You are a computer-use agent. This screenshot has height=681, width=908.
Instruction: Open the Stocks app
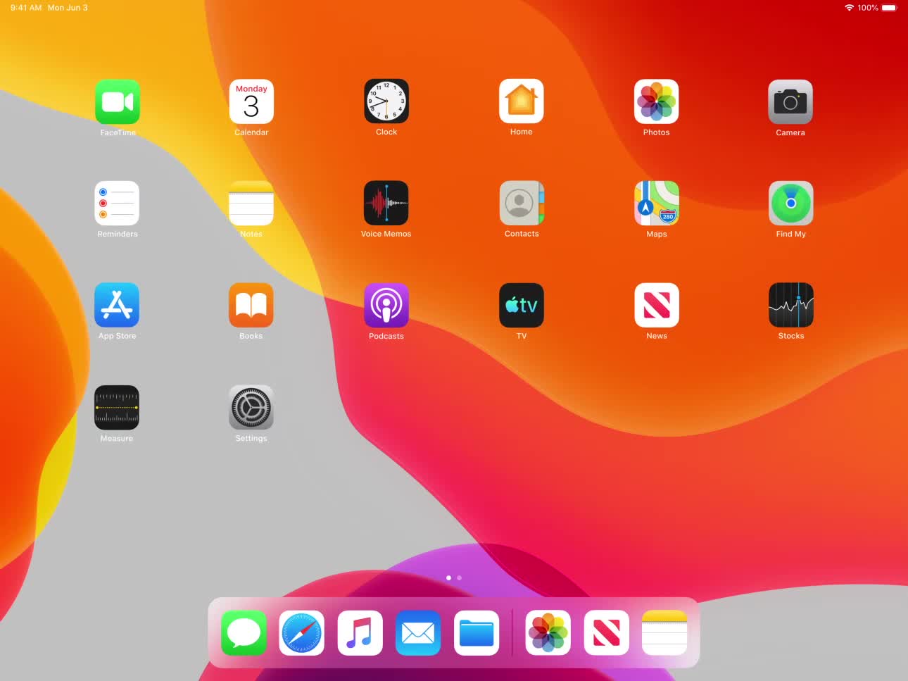tap(791, 305)
